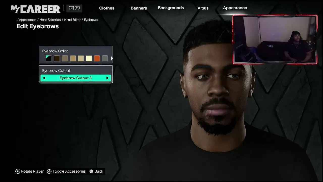Return to Head Editor via breadcrumb
This screenshot has width=323, height=182.
[72, 20]
